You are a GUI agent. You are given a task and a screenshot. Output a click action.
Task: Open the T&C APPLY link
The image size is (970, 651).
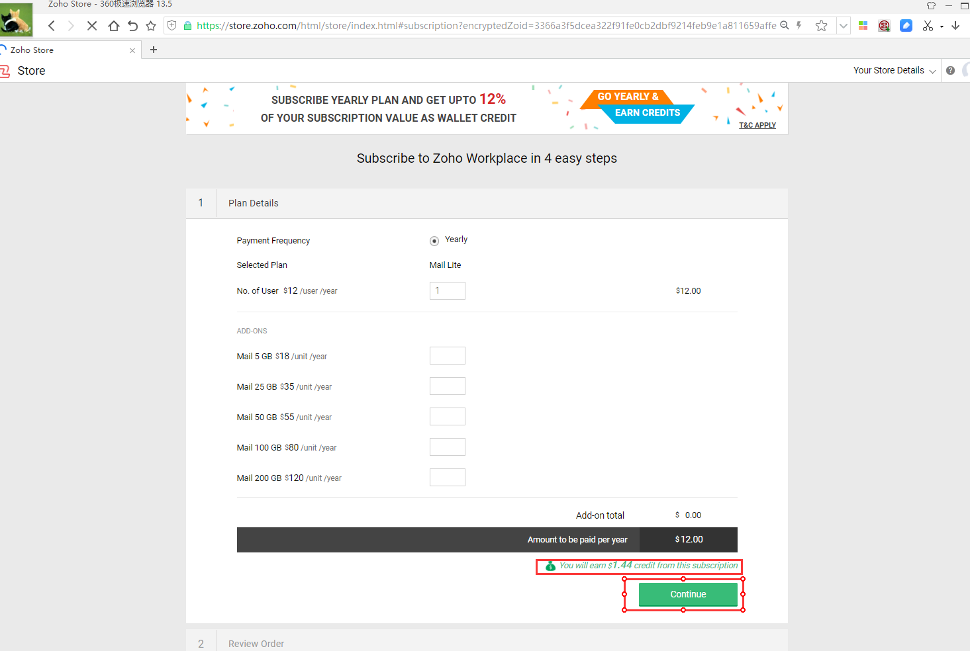click(x=757, y=125)
